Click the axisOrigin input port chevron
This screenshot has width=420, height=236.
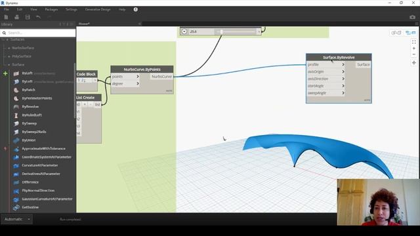tap(343, 71)
